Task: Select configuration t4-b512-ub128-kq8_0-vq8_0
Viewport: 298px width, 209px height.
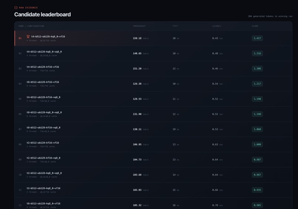Action: (44, 52)
